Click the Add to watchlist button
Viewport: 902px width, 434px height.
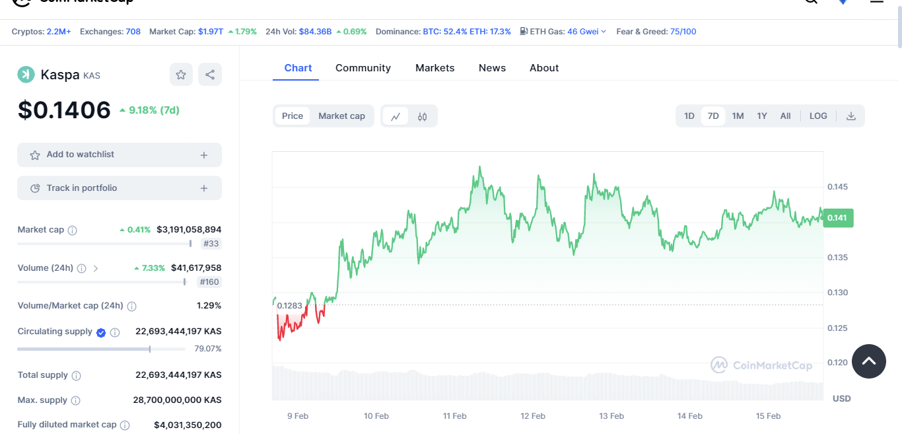pyautogui.click(x=120, y=155)
